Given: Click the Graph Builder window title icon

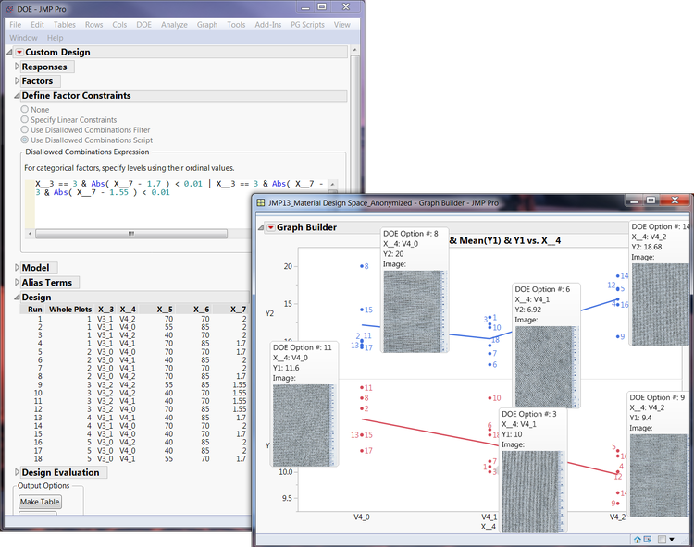Looking at the screenshot, I should point(262,202).
